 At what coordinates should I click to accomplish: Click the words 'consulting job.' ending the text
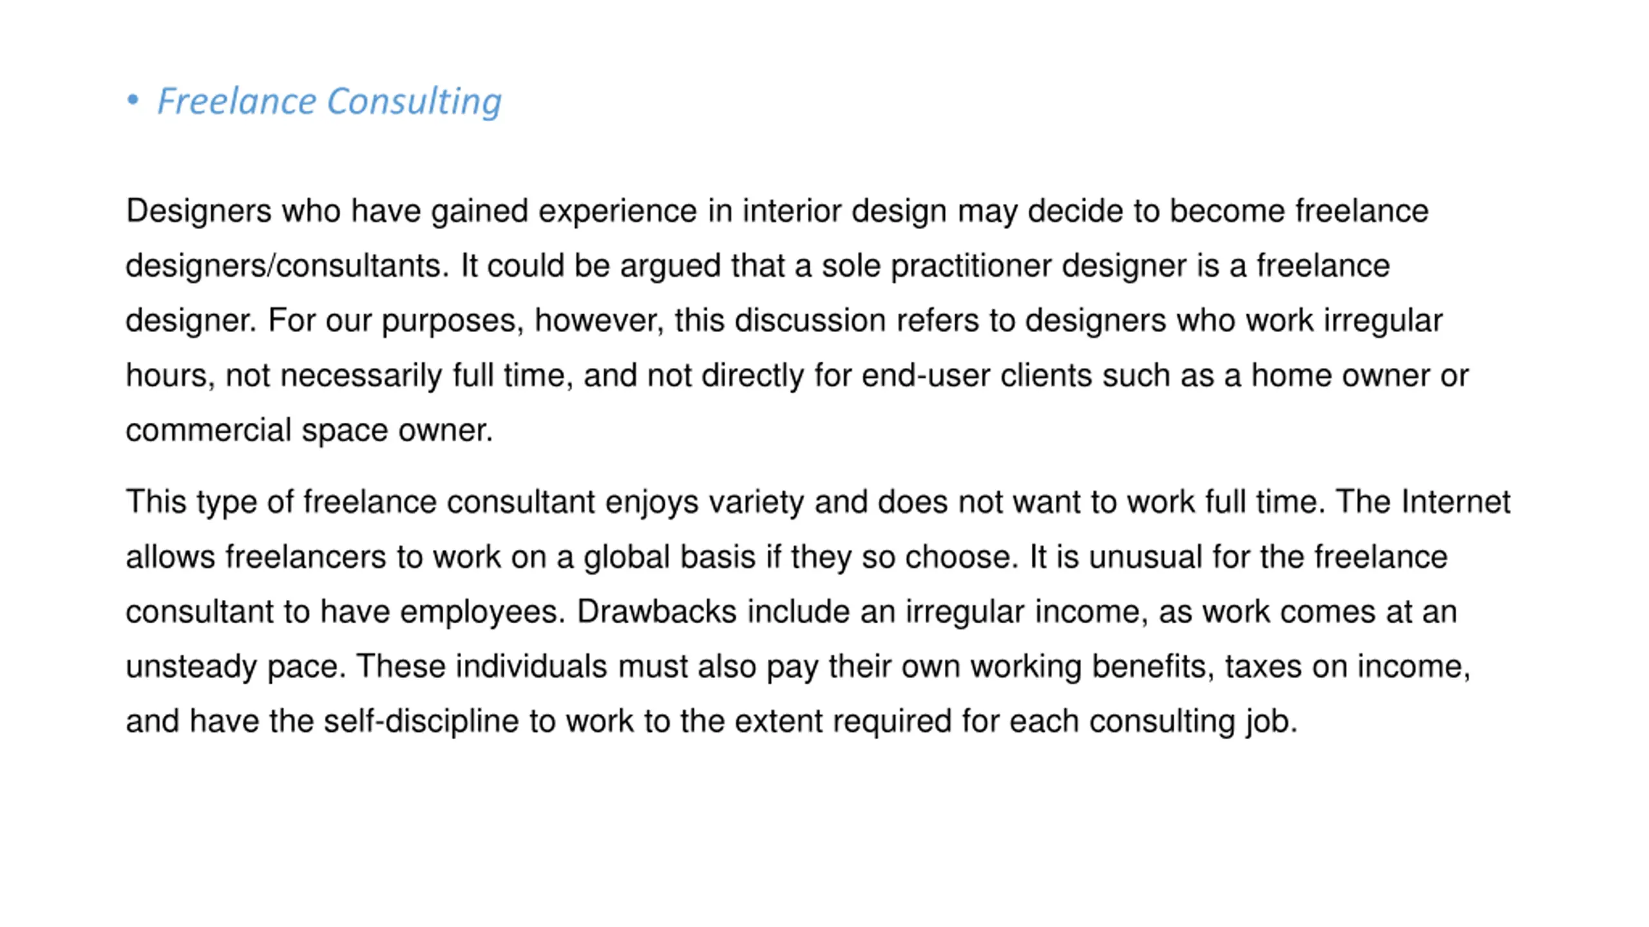point(1194,722)
